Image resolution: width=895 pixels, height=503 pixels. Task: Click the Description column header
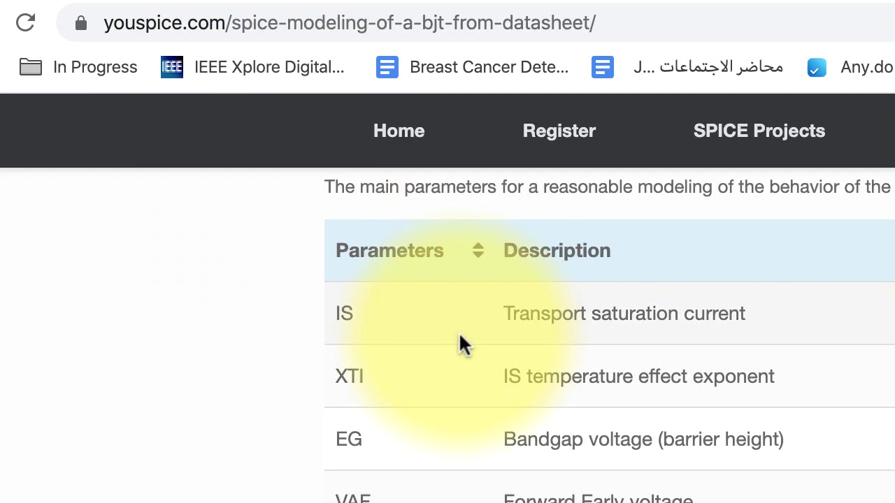(x=557, y=251)
